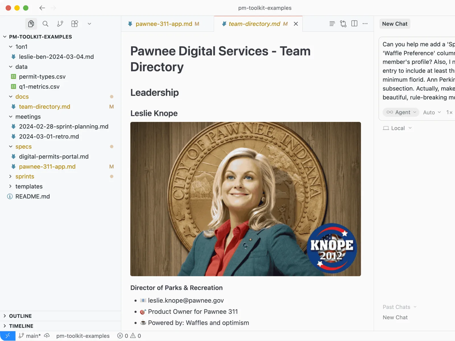455x341 pixels.
Task: Toggle the outline lines icon in editor toolbar
Action: point(332,24)
